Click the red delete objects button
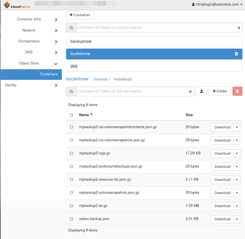 click(x=237, y=91)
